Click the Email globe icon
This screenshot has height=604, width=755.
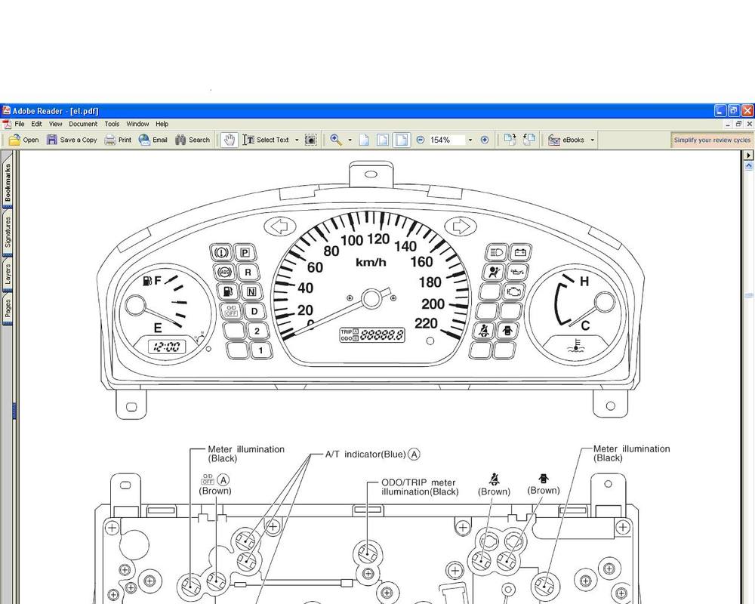click(x=144, y=140)
